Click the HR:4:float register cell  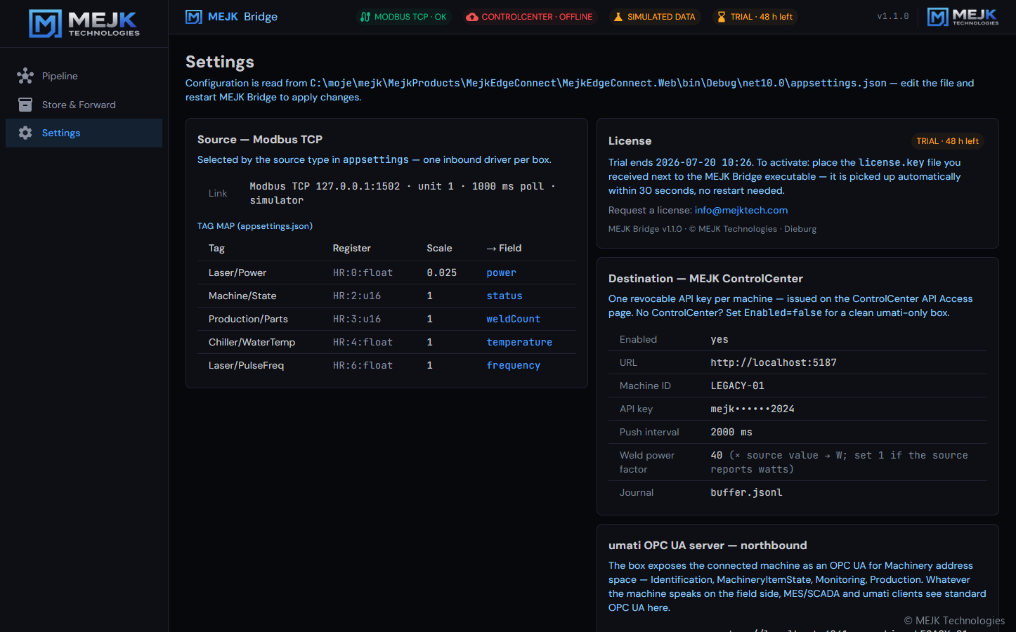tap(363, 342)
